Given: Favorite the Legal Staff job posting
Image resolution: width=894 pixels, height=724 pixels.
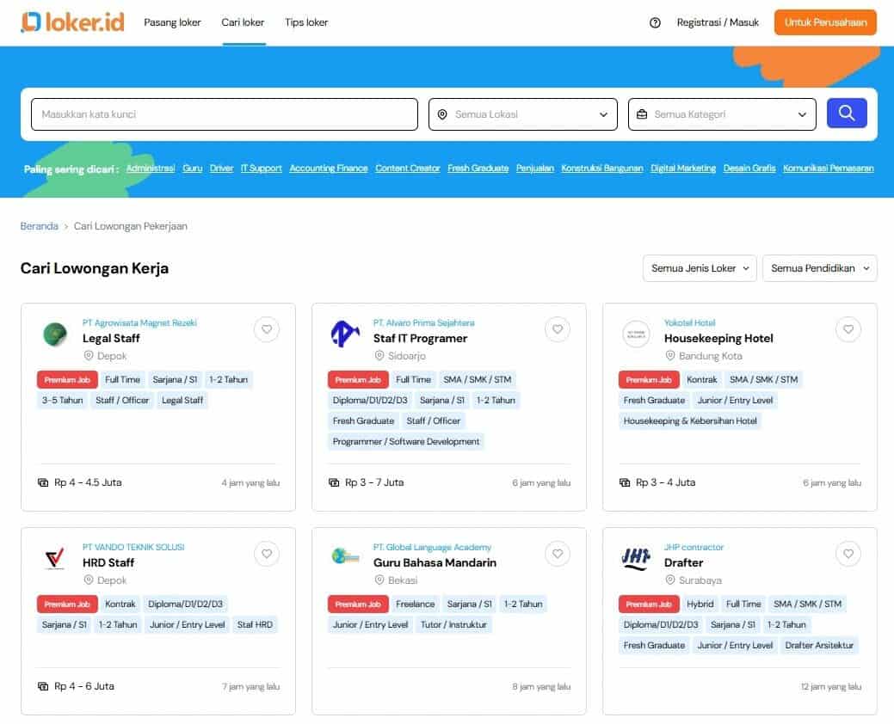Looking at the screenshot, I should pos(267,329).
